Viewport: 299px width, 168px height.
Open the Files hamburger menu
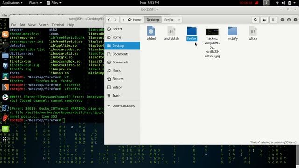[x=273, y=20]
